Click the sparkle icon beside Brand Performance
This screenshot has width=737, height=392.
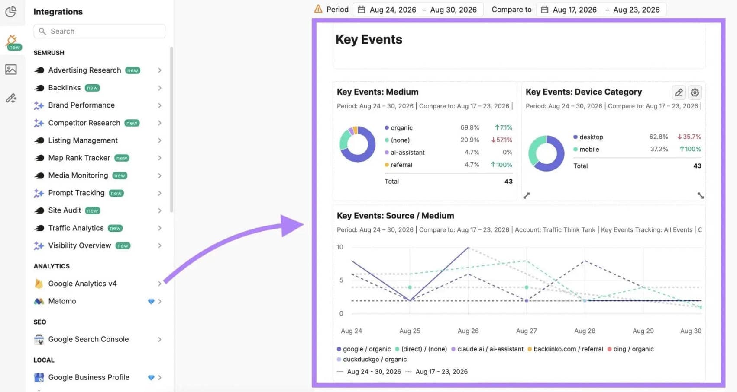click(39, 105)
